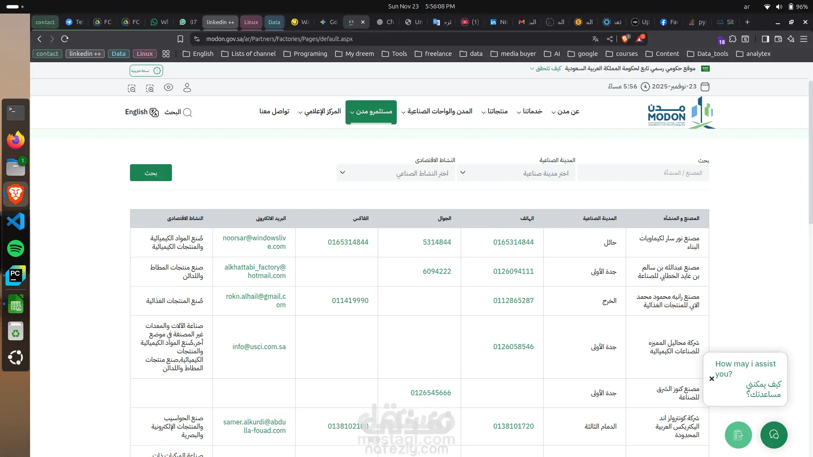Open Visual Studio Code from dock

point(16,221)
